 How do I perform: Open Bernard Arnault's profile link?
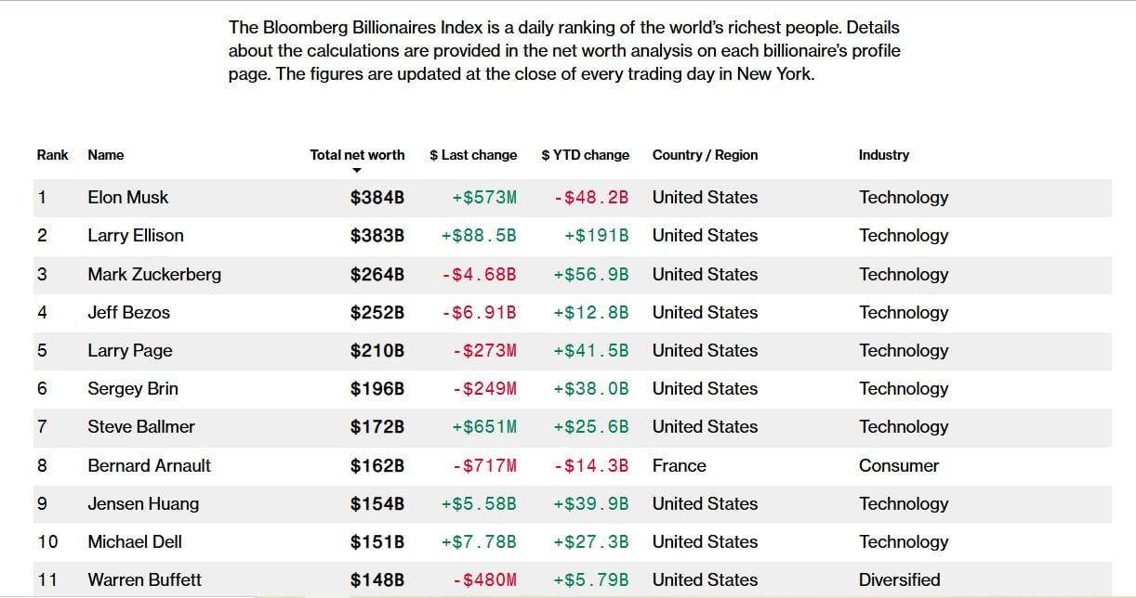(149, 466)
